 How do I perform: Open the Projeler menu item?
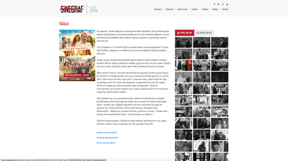195,10
